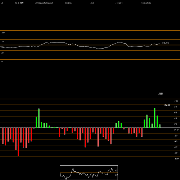
Task: Open the mini RSI thumbnail chart
Action: click(x=89, y=172)
